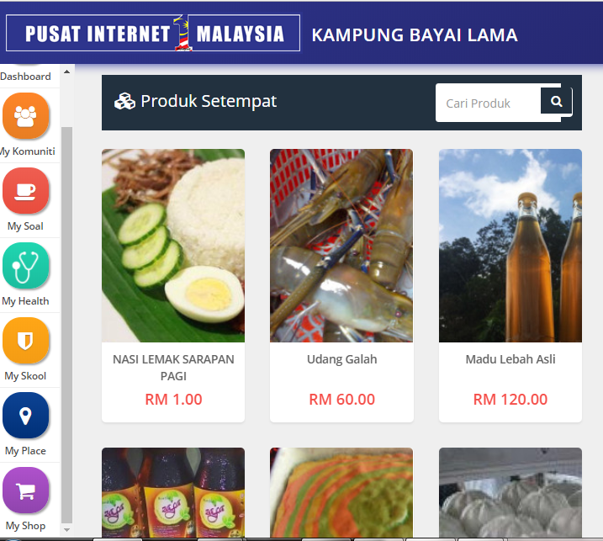Open the layered cake product thumbnail
This screenshot has width=603, height=541.
point(341,492)
